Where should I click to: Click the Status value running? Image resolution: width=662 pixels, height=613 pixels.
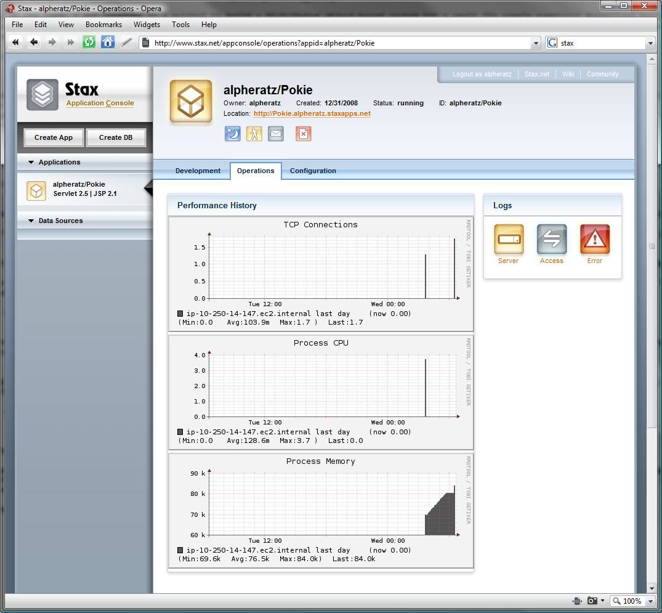coord(410,103)
